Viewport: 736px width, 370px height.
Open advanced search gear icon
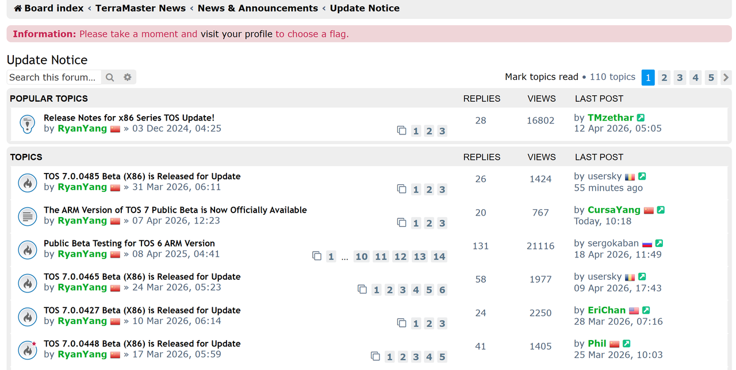tap(128, 77)
